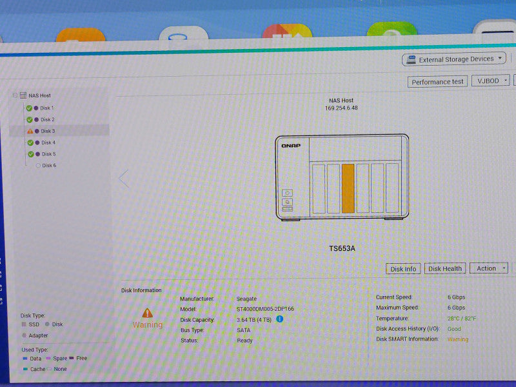Click the large Warning triangle icon
This screenshot has height=387, width=516.
coord(148,313)
